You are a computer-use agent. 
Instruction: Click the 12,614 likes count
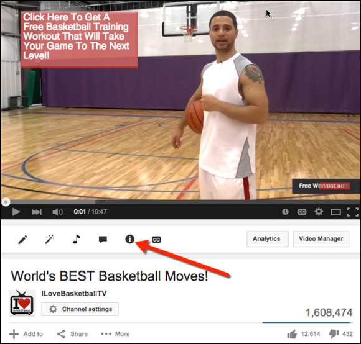click(311, 334)
